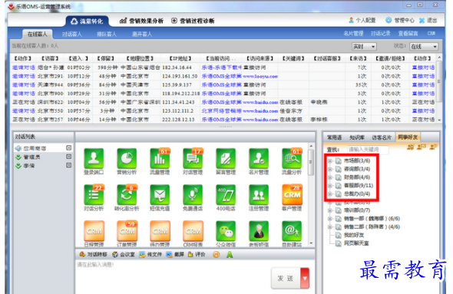This screenshot has width=453, height=294.
Task: Open the 转化率分析 refresh icon
Action: click(127, 195)
